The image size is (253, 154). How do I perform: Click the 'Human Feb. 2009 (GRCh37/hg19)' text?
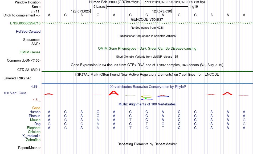pos(115,2)
